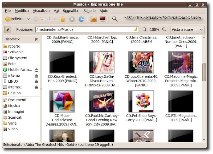213x154 pixels.
Task: Open the Home folder icon
Action: coord(94,19)
